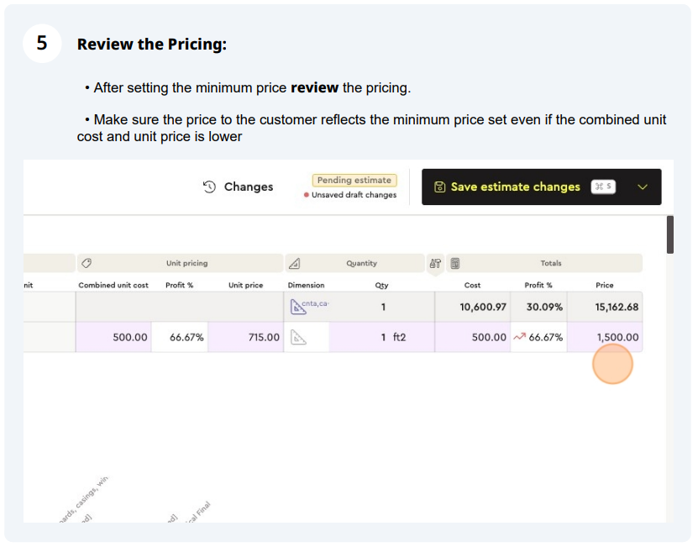Click the Unit price column header
698x547 pixels.
point(246,285)
